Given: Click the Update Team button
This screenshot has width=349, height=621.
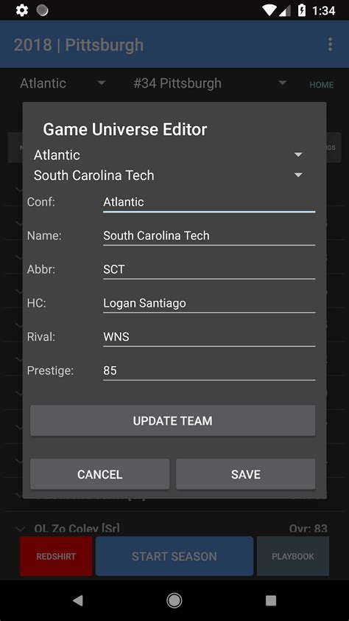Looking at the screenshot, I should click(173, 420).
